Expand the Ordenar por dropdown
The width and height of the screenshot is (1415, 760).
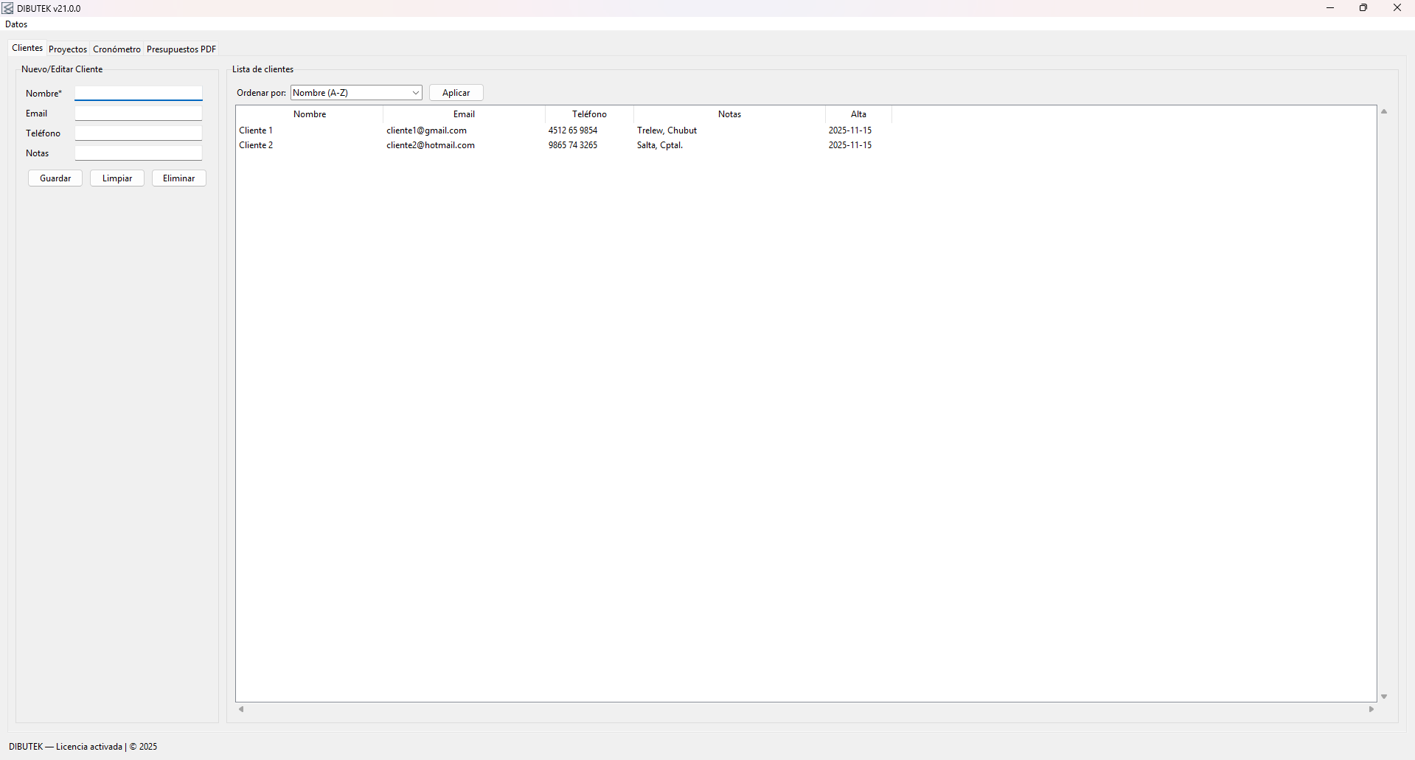356,93
